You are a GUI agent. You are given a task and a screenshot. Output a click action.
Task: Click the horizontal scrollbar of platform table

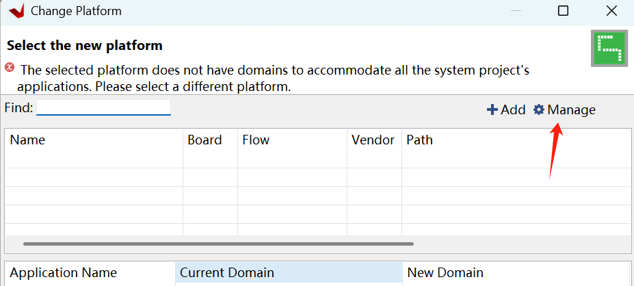coord(218,244)
